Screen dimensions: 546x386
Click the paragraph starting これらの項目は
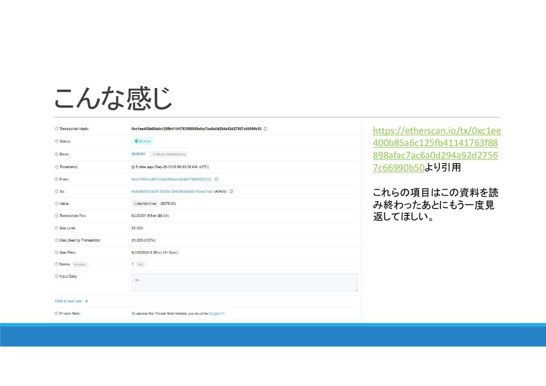[435, 205]
